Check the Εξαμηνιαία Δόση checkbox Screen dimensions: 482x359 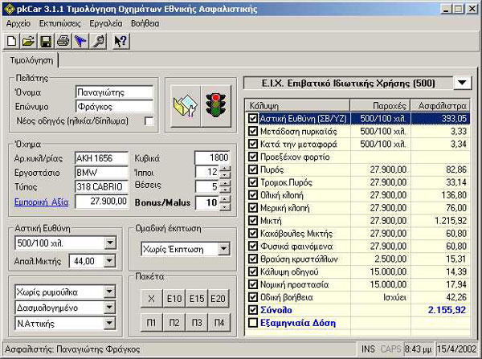[254, 323]
